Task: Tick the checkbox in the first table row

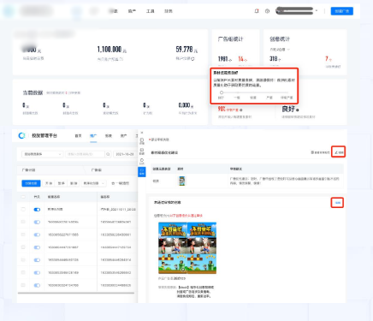Action: (23, 210)
